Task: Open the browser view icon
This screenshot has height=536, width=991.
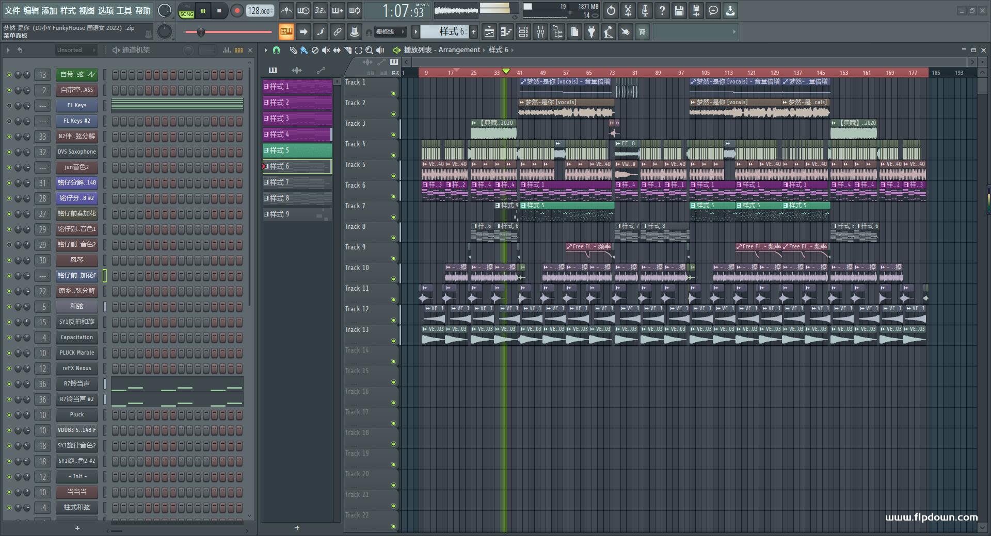Action: [557, 32]
